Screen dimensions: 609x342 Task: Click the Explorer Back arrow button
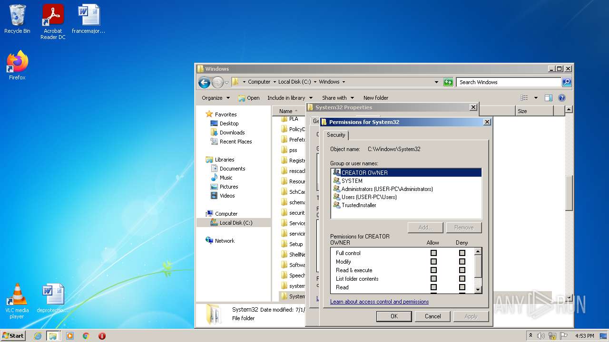click(x=205, y=82)
